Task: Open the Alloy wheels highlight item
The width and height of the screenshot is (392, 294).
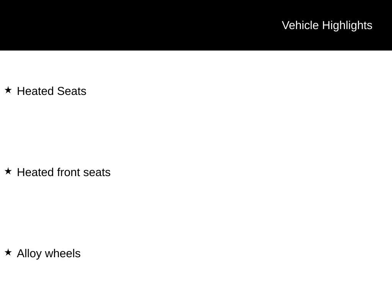Action: point(49,253)
